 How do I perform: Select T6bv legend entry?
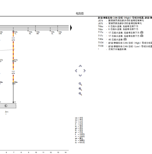[118, 29]
